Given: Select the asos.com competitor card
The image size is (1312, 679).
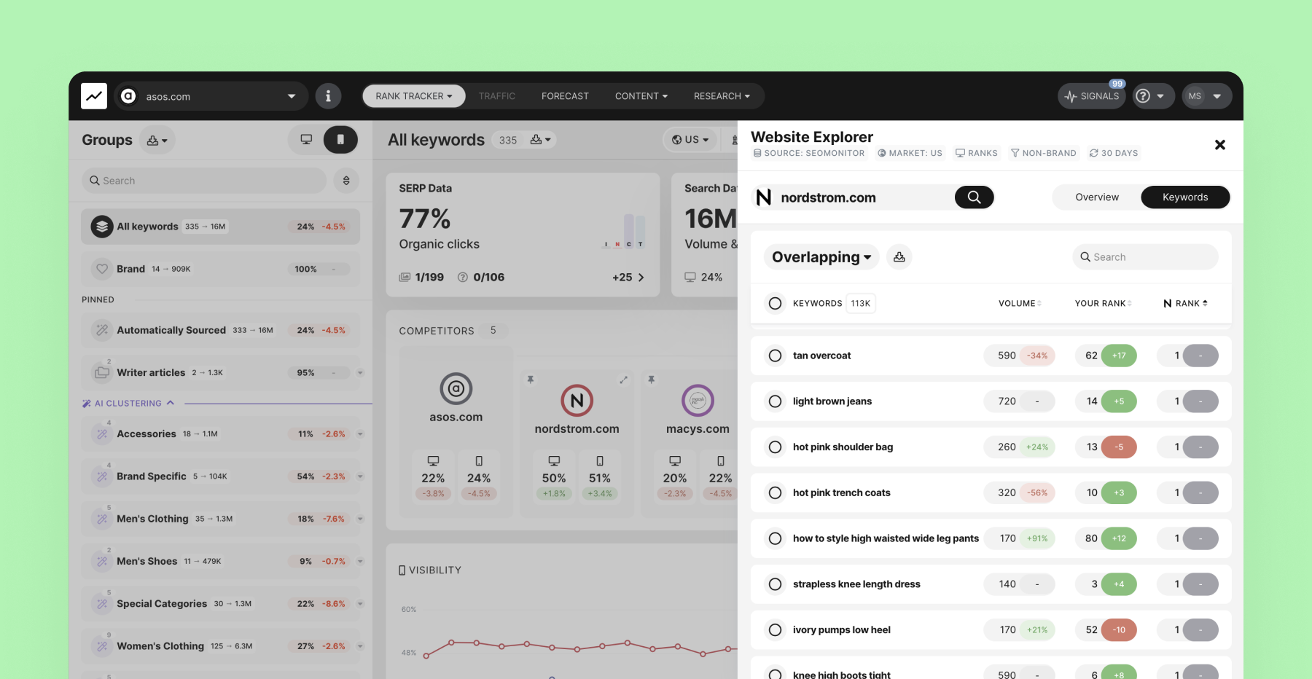Looking at the screenshot, I should 456,433.
